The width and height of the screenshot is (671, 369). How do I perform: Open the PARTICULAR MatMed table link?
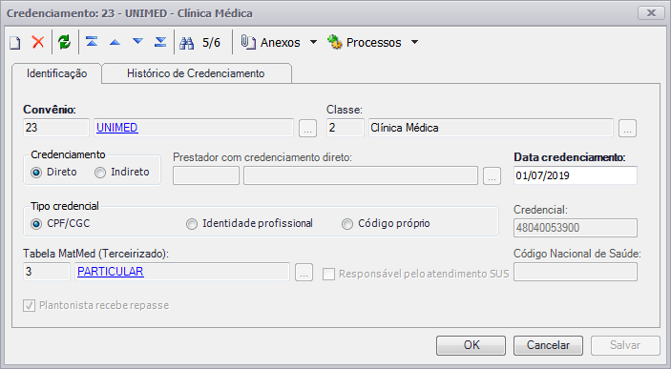(111, 272)
